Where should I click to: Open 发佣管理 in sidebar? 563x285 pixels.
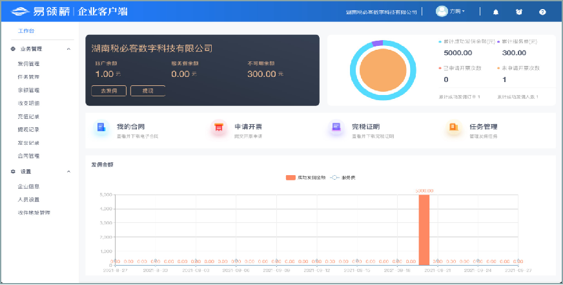(28, 64)
